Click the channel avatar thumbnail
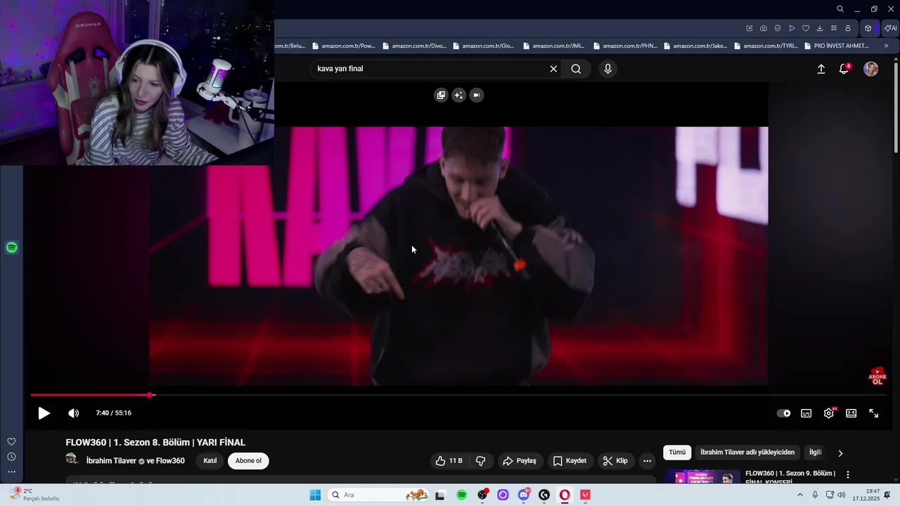Screen dimensions: 900x506 click(x=71, y=459)
